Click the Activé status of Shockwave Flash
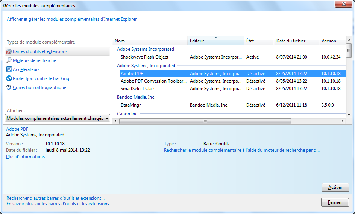This screenshot has width=355, height=214. click(x=252, y=57)
